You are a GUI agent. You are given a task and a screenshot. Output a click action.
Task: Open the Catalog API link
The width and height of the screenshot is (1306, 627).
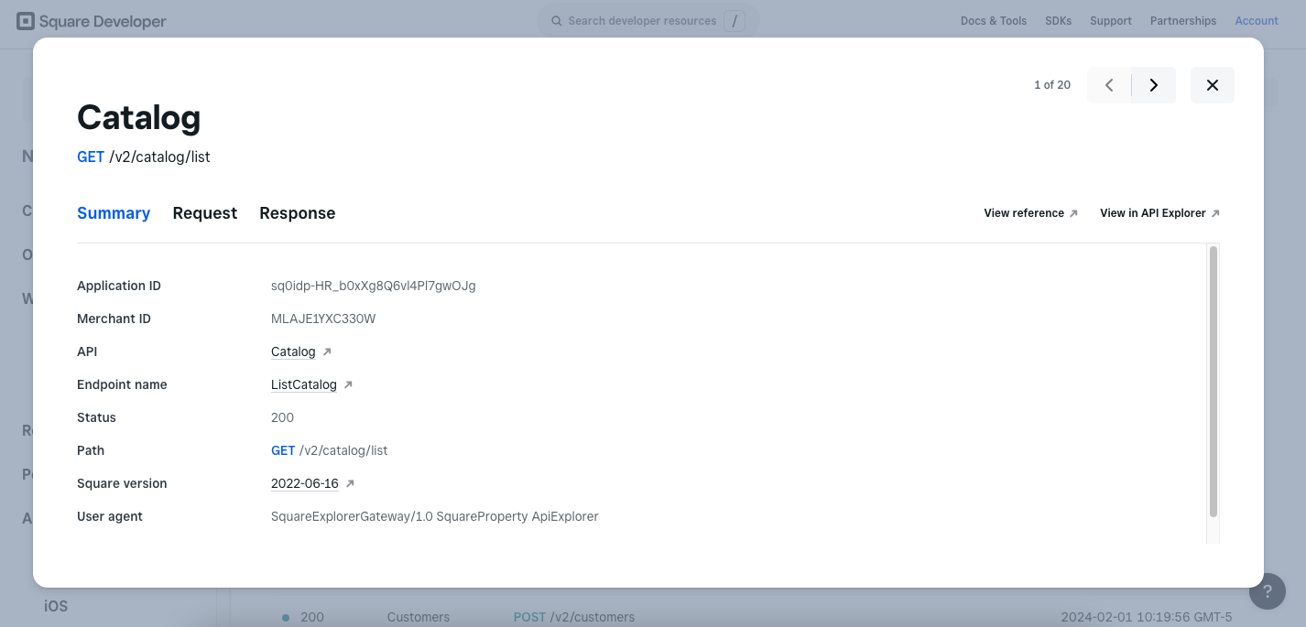[293, 351]
